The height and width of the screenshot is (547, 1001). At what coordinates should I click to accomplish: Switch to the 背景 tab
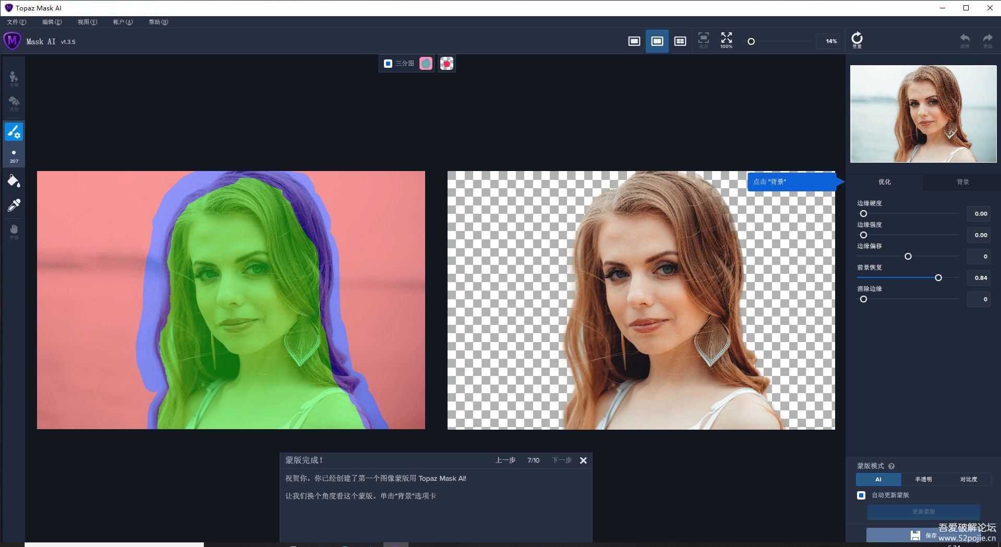[961, 182]
